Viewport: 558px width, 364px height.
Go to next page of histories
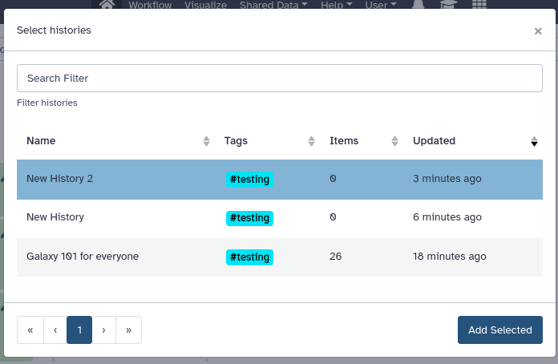point(103,330)
